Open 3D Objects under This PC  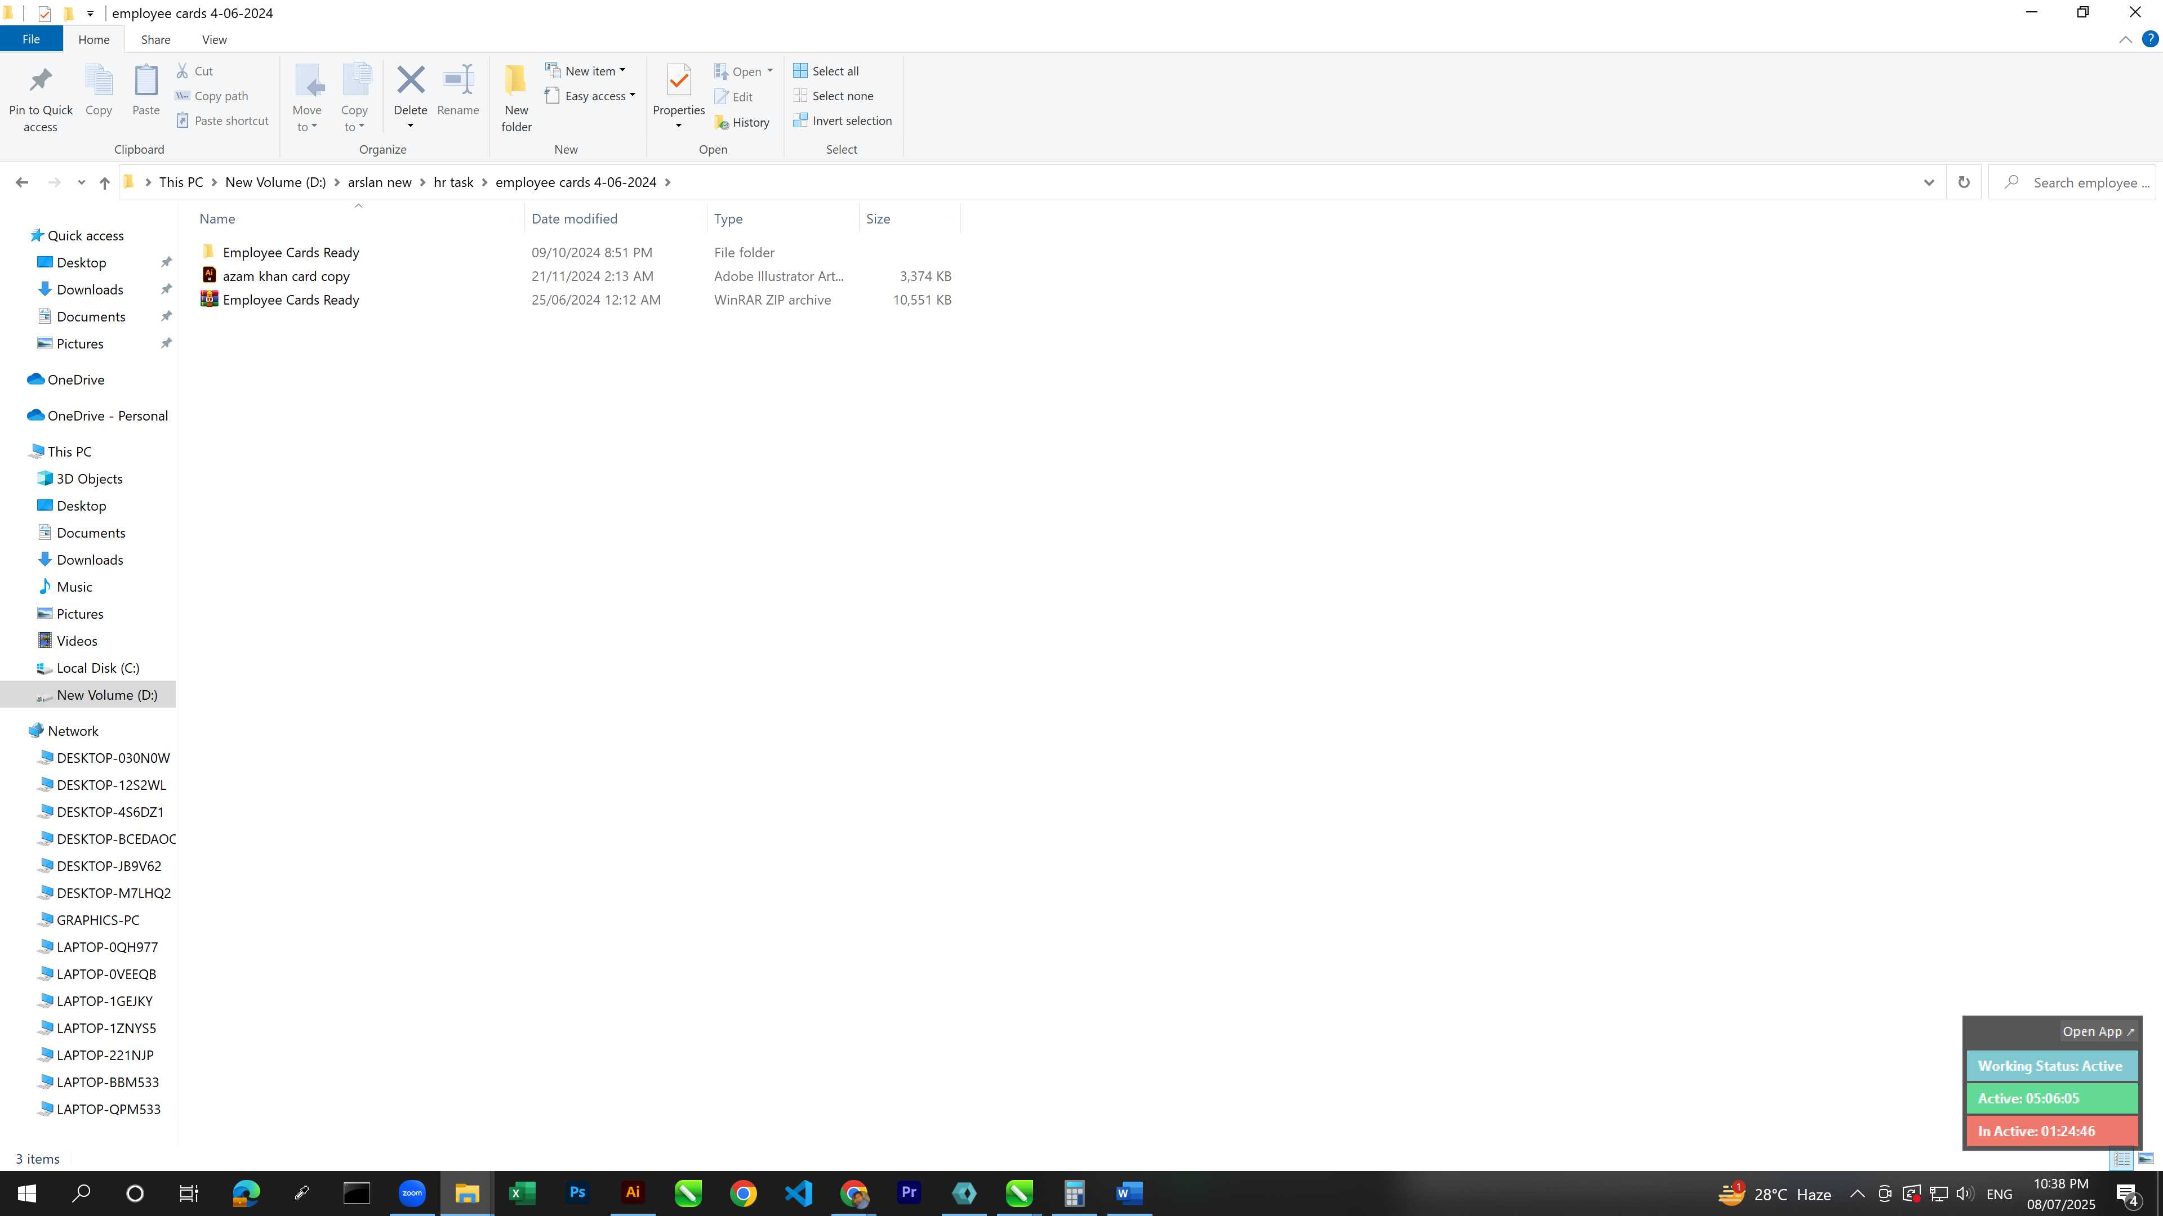[89, 479]
